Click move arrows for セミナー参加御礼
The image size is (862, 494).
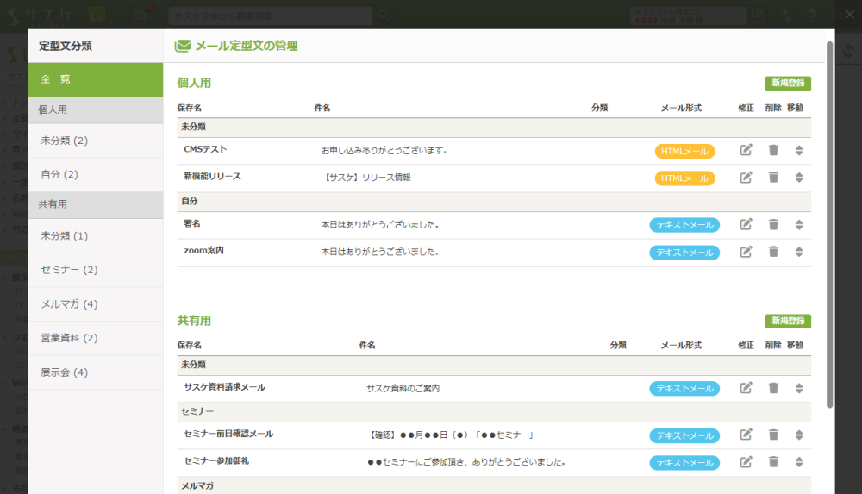tap(799, 462)
